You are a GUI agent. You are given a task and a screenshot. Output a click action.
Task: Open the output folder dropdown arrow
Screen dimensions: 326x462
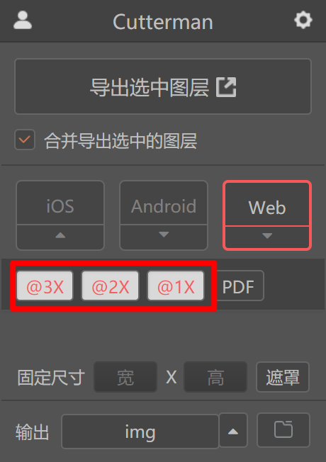pyautogui.click(x=233, y=431)
